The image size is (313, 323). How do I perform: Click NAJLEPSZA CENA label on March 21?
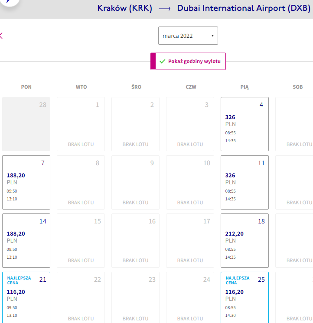click(19, 280)
